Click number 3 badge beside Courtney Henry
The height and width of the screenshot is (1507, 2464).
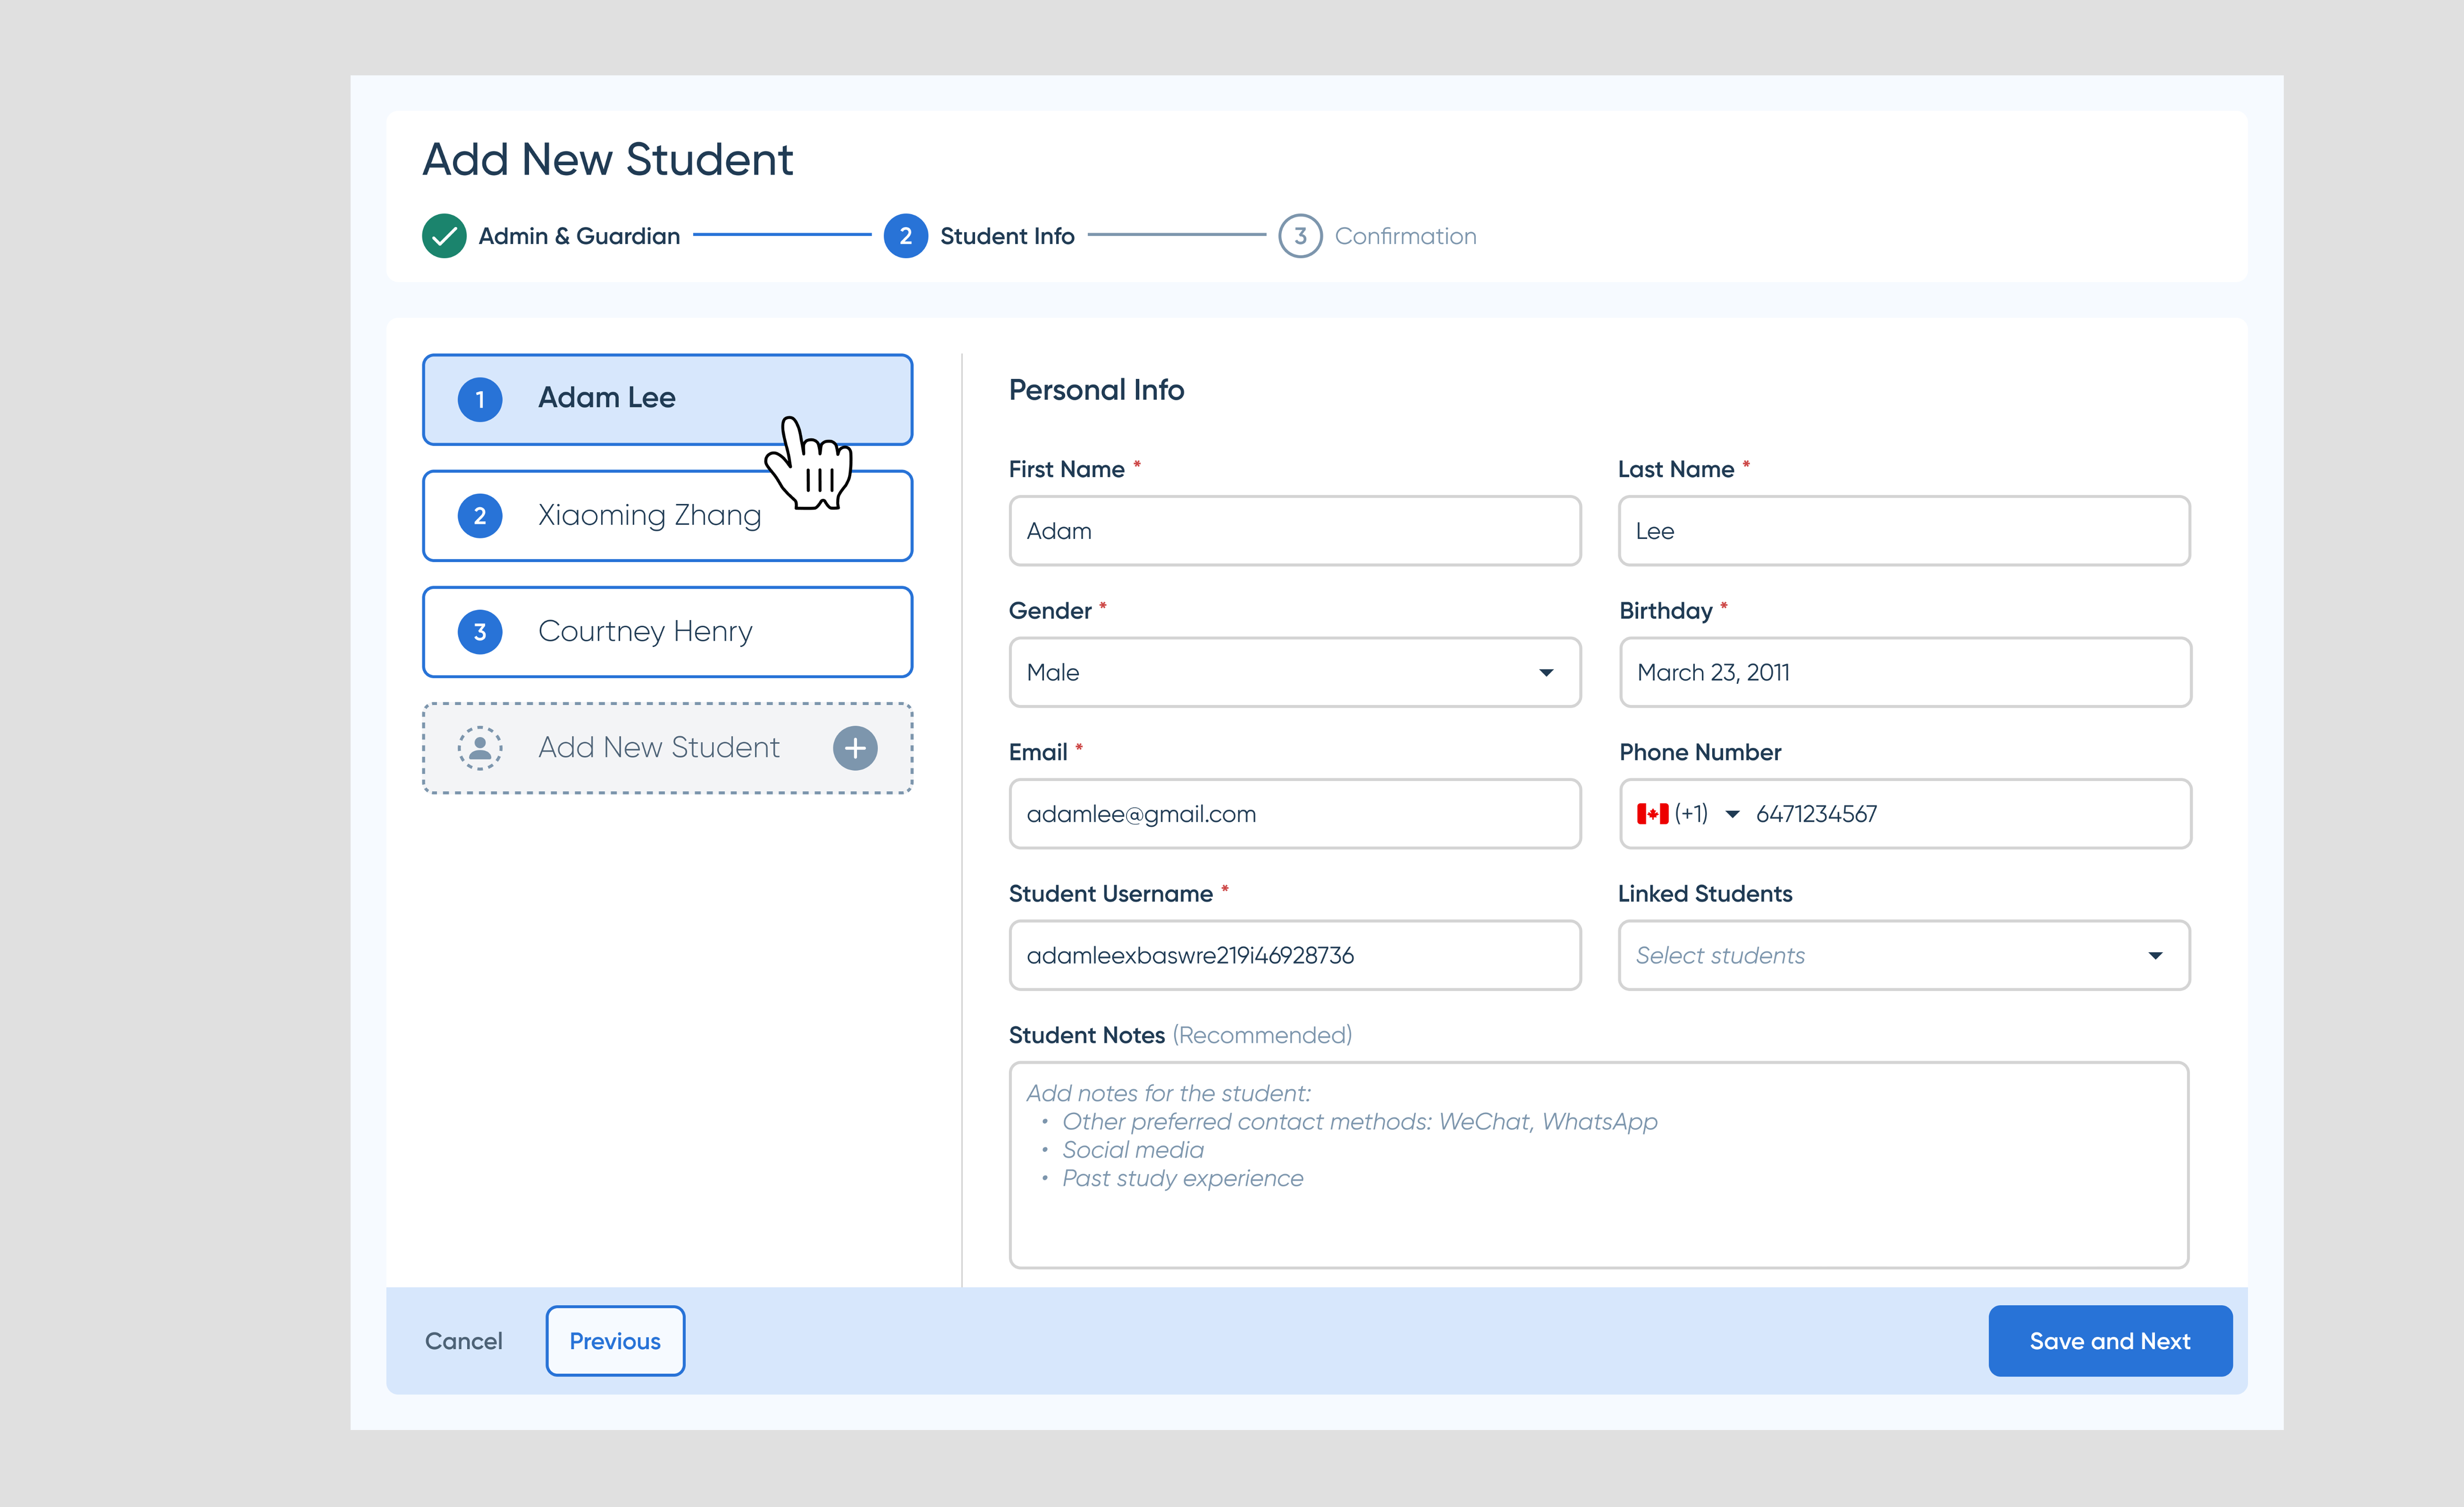coord(480,632)
